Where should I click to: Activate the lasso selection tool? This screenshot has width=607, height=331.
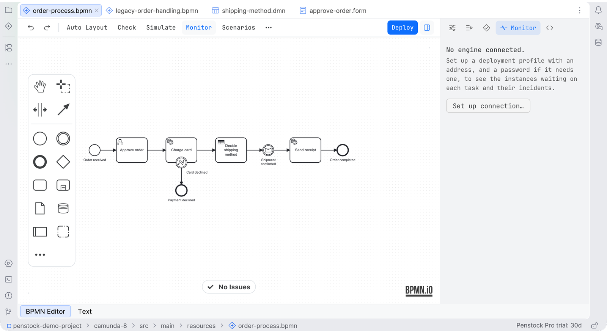click(x=63, y=86)
